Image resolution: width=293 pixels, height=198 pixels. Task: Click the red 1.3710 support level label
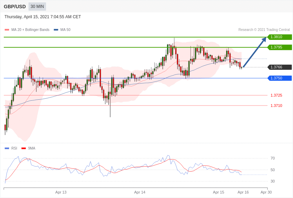[276, 106]
